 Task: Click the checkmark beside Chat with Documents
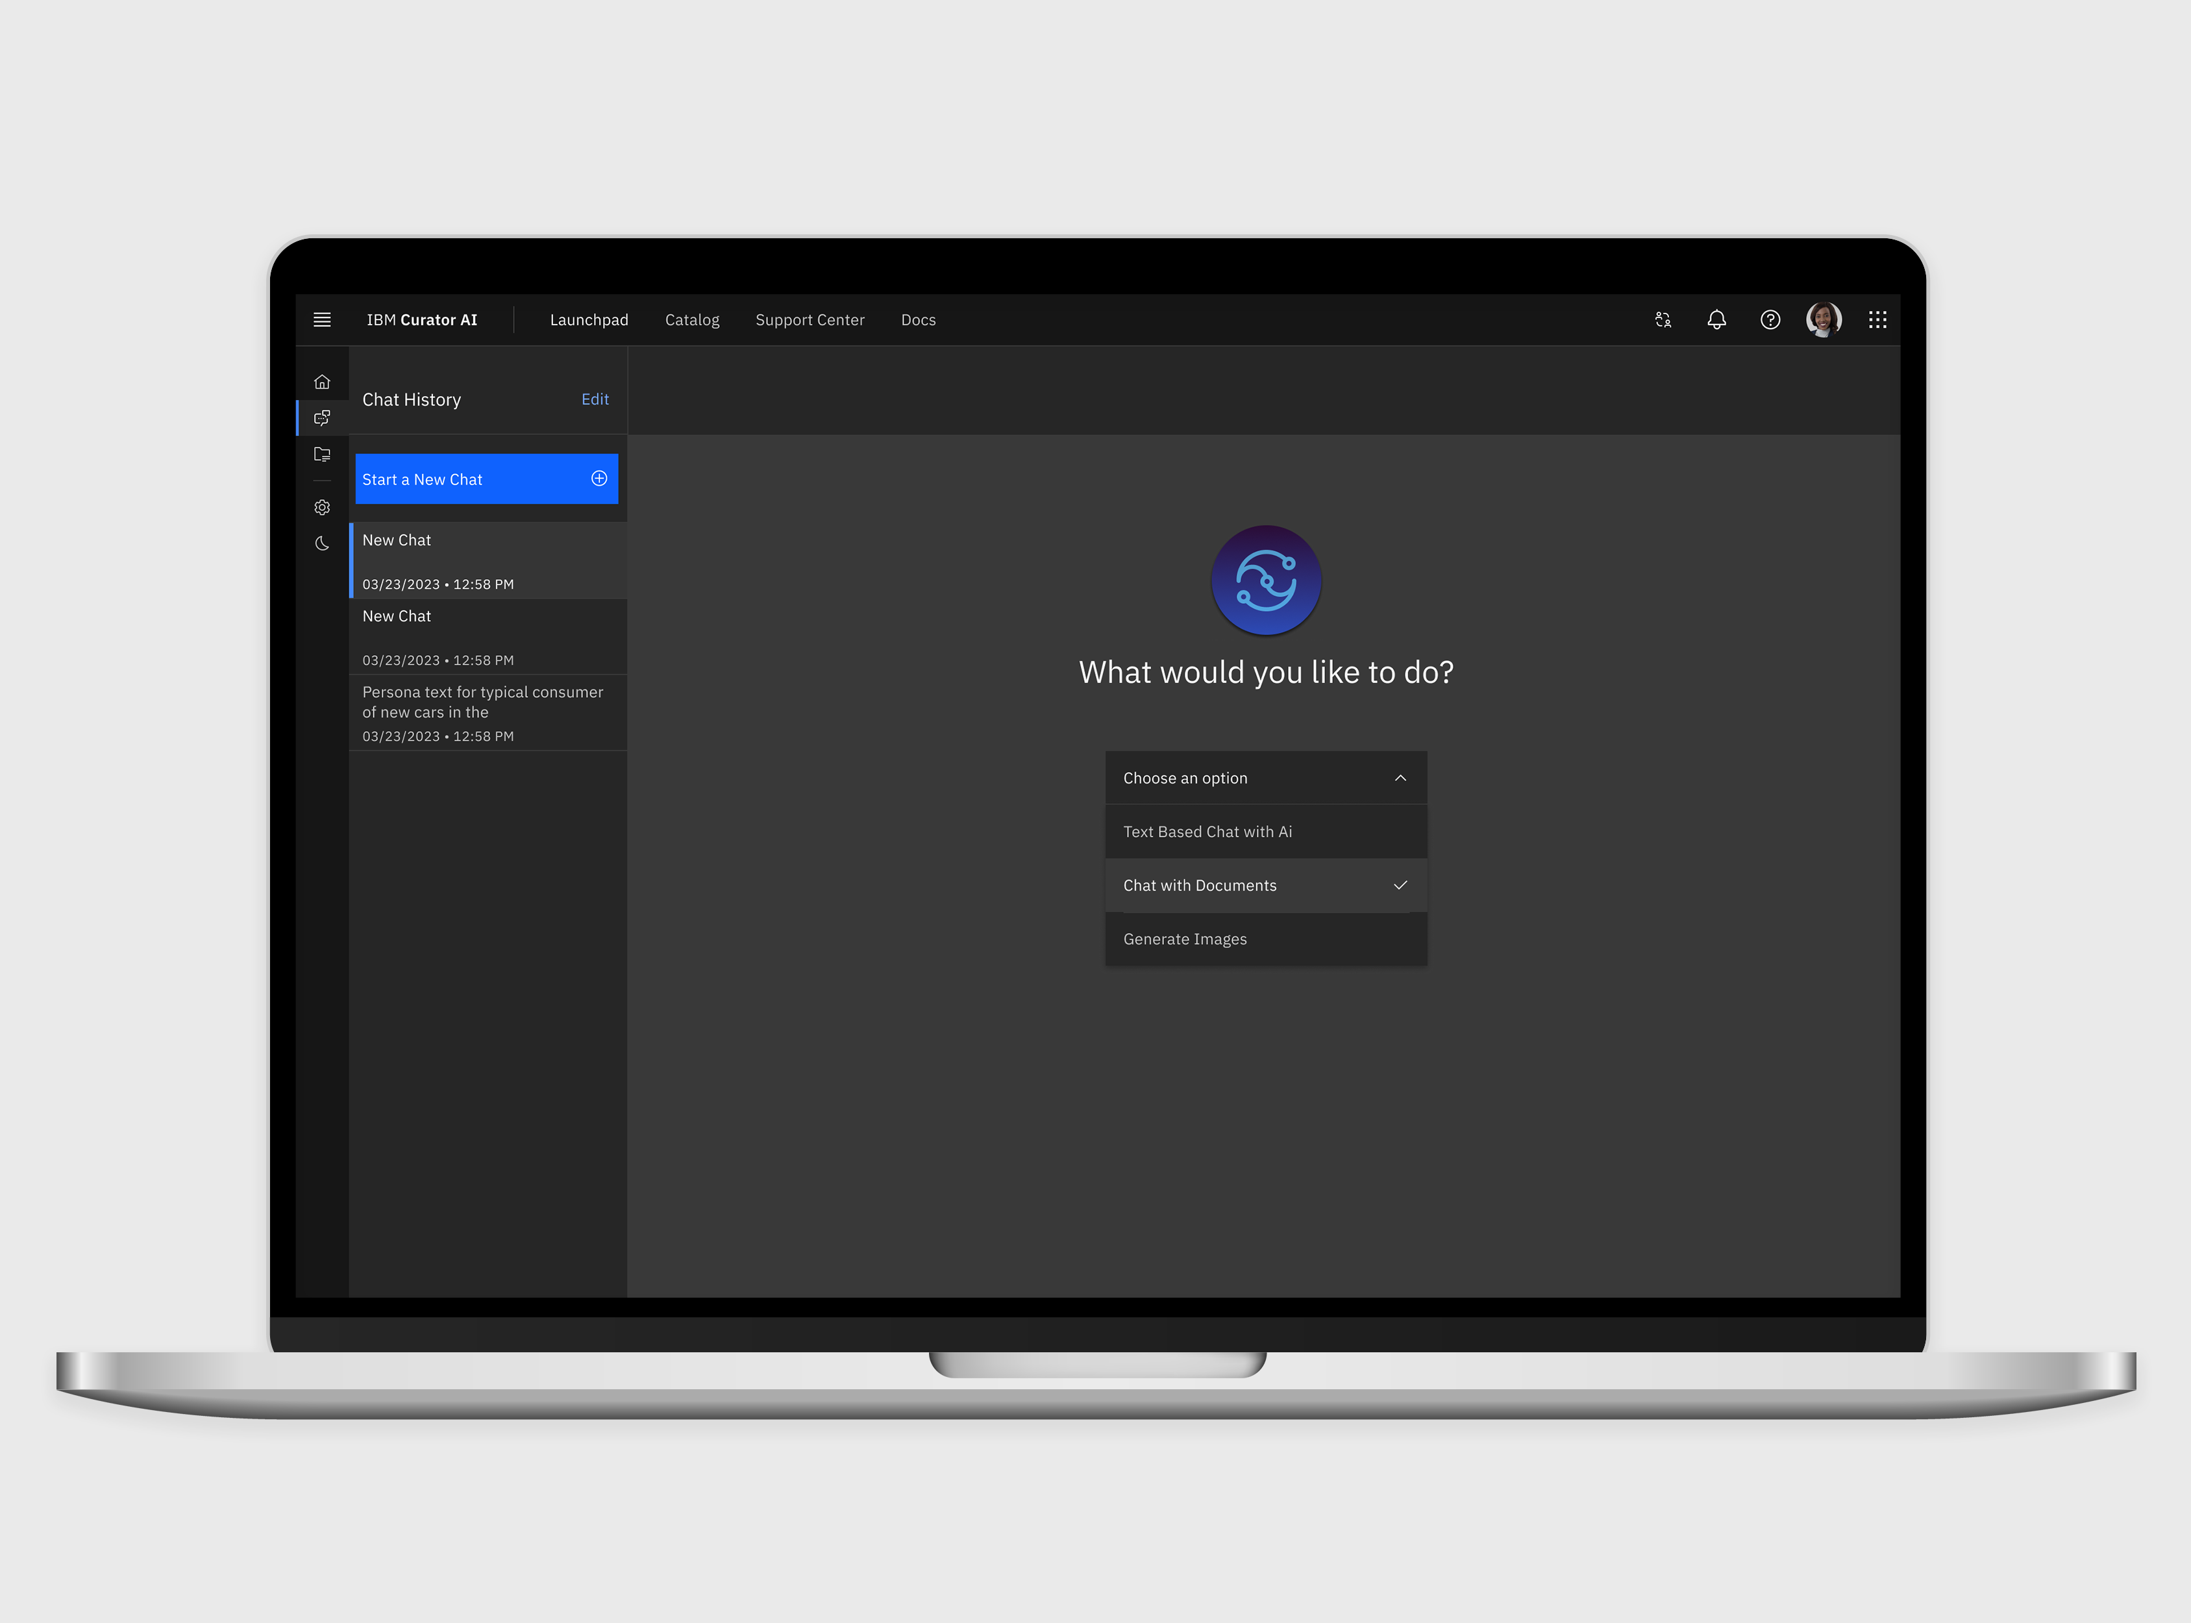point(1400,885)
